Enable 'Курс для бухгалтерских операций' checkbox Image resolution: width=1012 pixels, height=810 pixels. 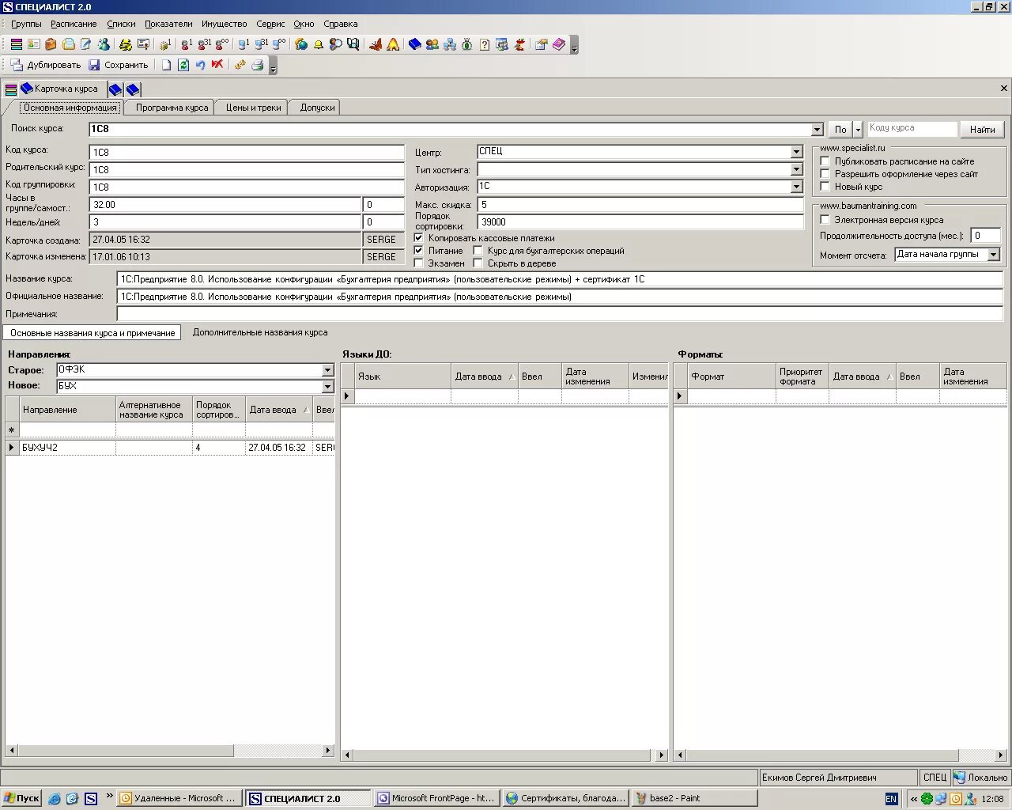coord(478,251)
